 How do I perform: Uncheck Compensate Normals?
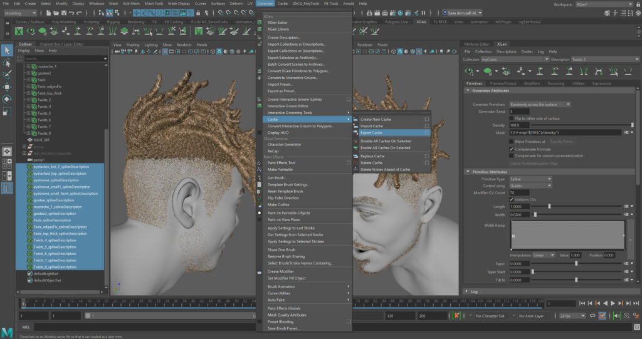tap(511, 149)
